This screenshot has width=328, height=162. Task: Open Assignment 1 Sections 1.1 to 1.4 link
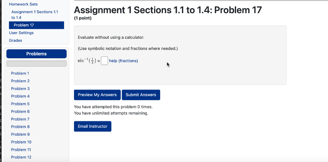point(35,15)
